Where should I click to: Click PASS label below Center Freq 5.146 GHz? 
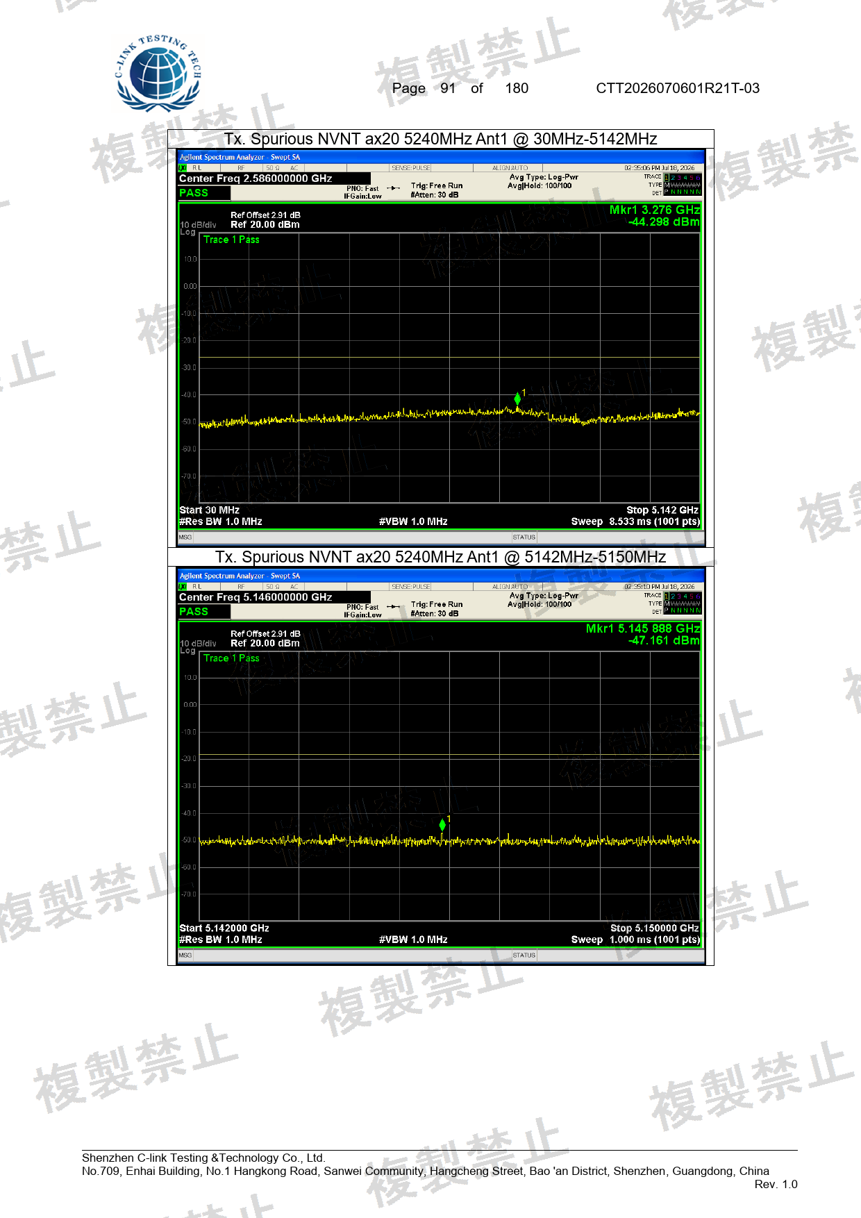tap(194, 612)
